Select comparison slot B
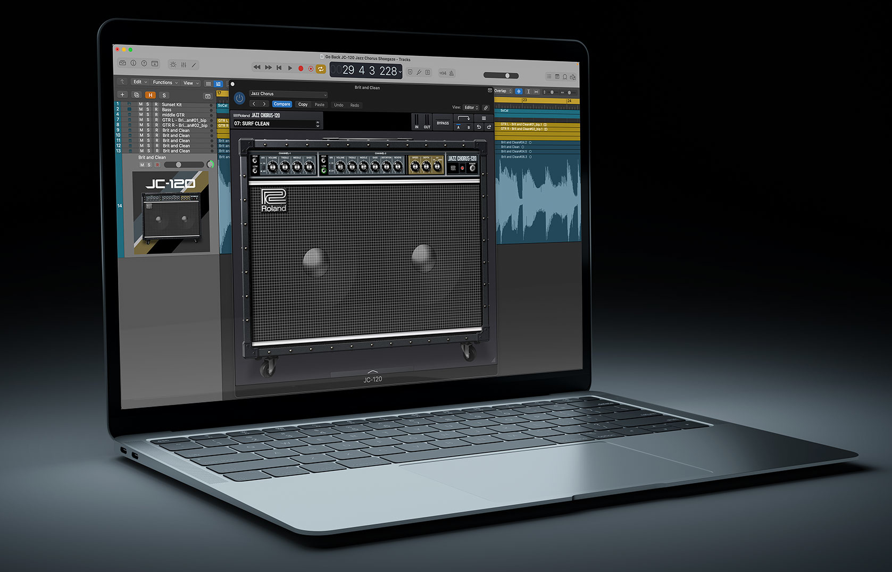 [x=469, y=127]
